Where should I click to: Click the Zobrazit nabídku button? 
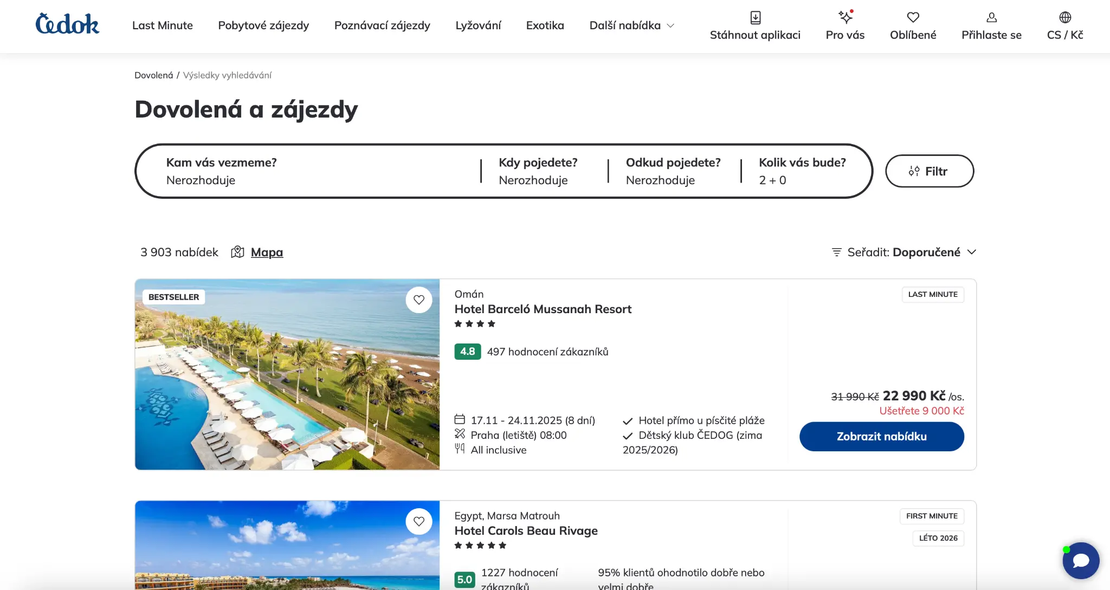point(881,436)
